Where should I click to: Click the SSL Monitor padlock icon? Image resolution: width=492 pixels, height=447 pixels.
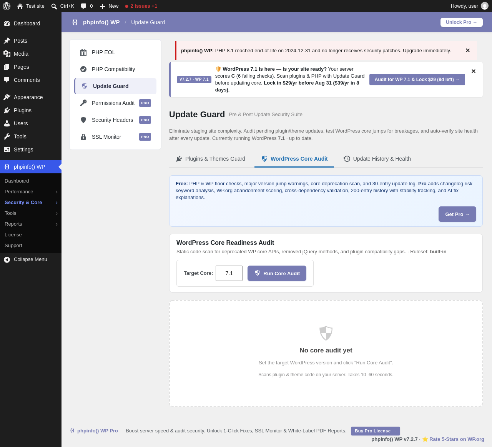(x=83, y=137)
